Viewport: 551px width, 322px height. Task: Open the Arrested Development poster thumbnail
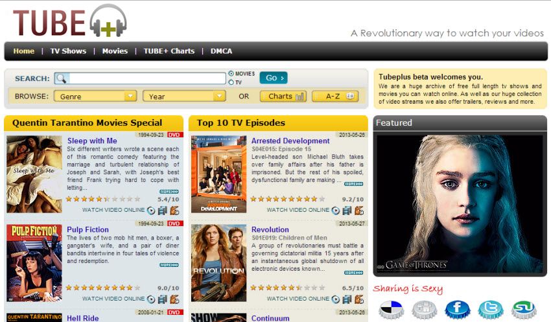coord(219,174)
